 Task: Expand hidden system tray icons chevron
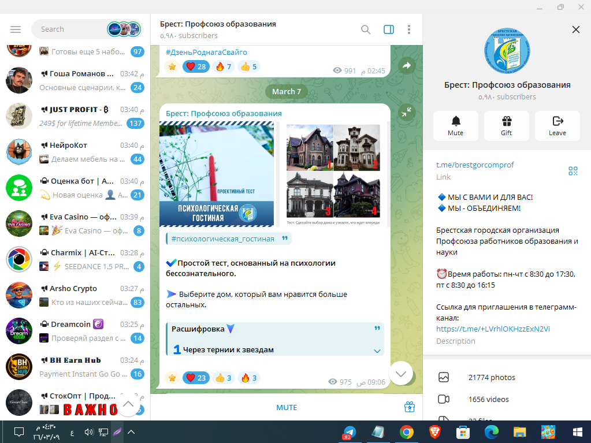pos(131,432)
